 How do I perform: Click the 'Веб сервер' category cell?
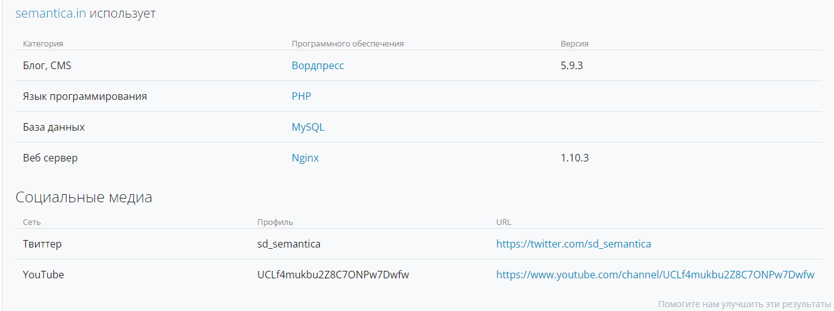coord(50,158)
